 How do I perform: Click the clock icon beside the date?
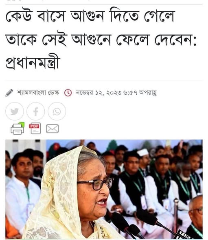(x=68, y=93)
